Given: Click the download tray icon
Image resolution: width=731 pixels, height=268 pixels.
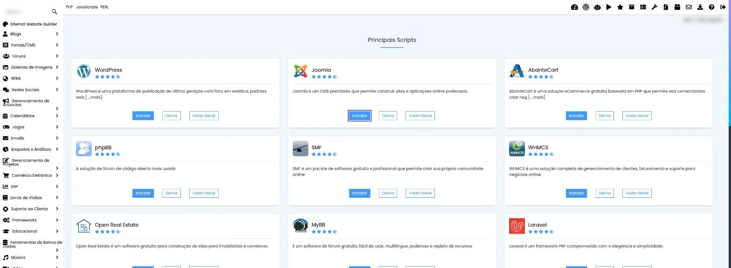Looking at the screenshot, I should [700, 7].
